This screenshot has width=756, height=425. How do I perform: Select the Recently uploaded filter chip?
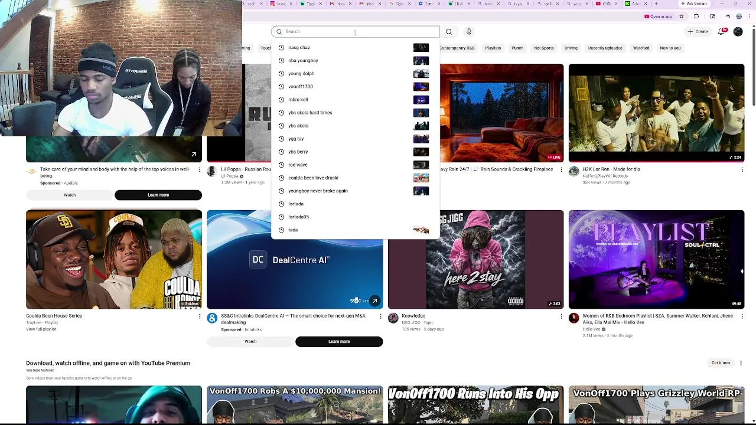(605, 48)
